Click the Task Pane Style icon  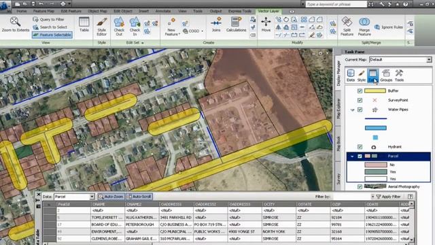tap(361, 76)
